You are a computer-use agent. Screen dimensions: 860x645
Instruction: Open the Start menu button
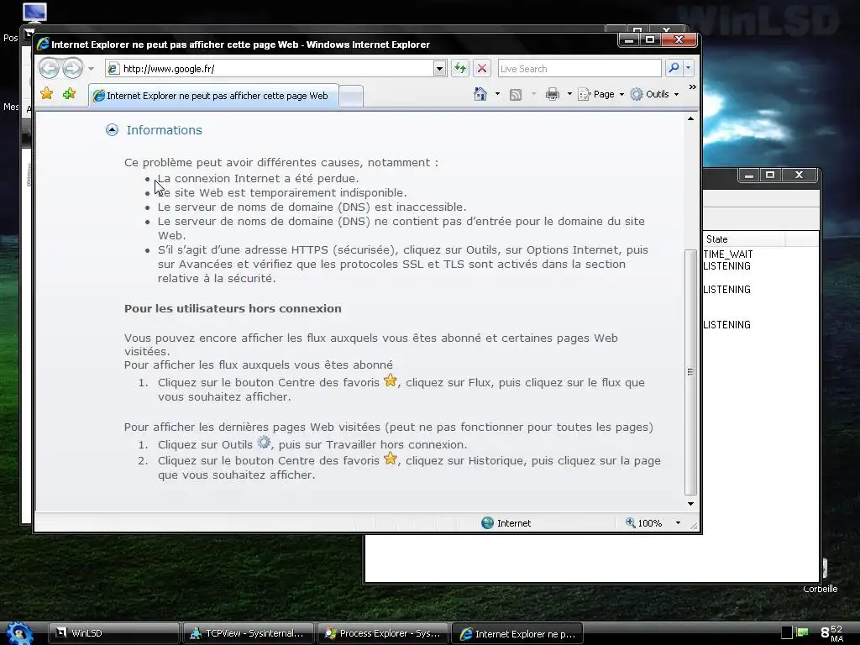(19, 633)
